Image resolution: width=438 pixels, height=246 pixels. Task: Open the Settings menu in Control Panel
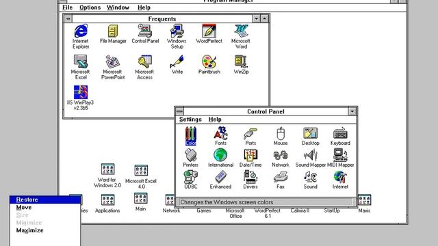[x=190, y=120]
